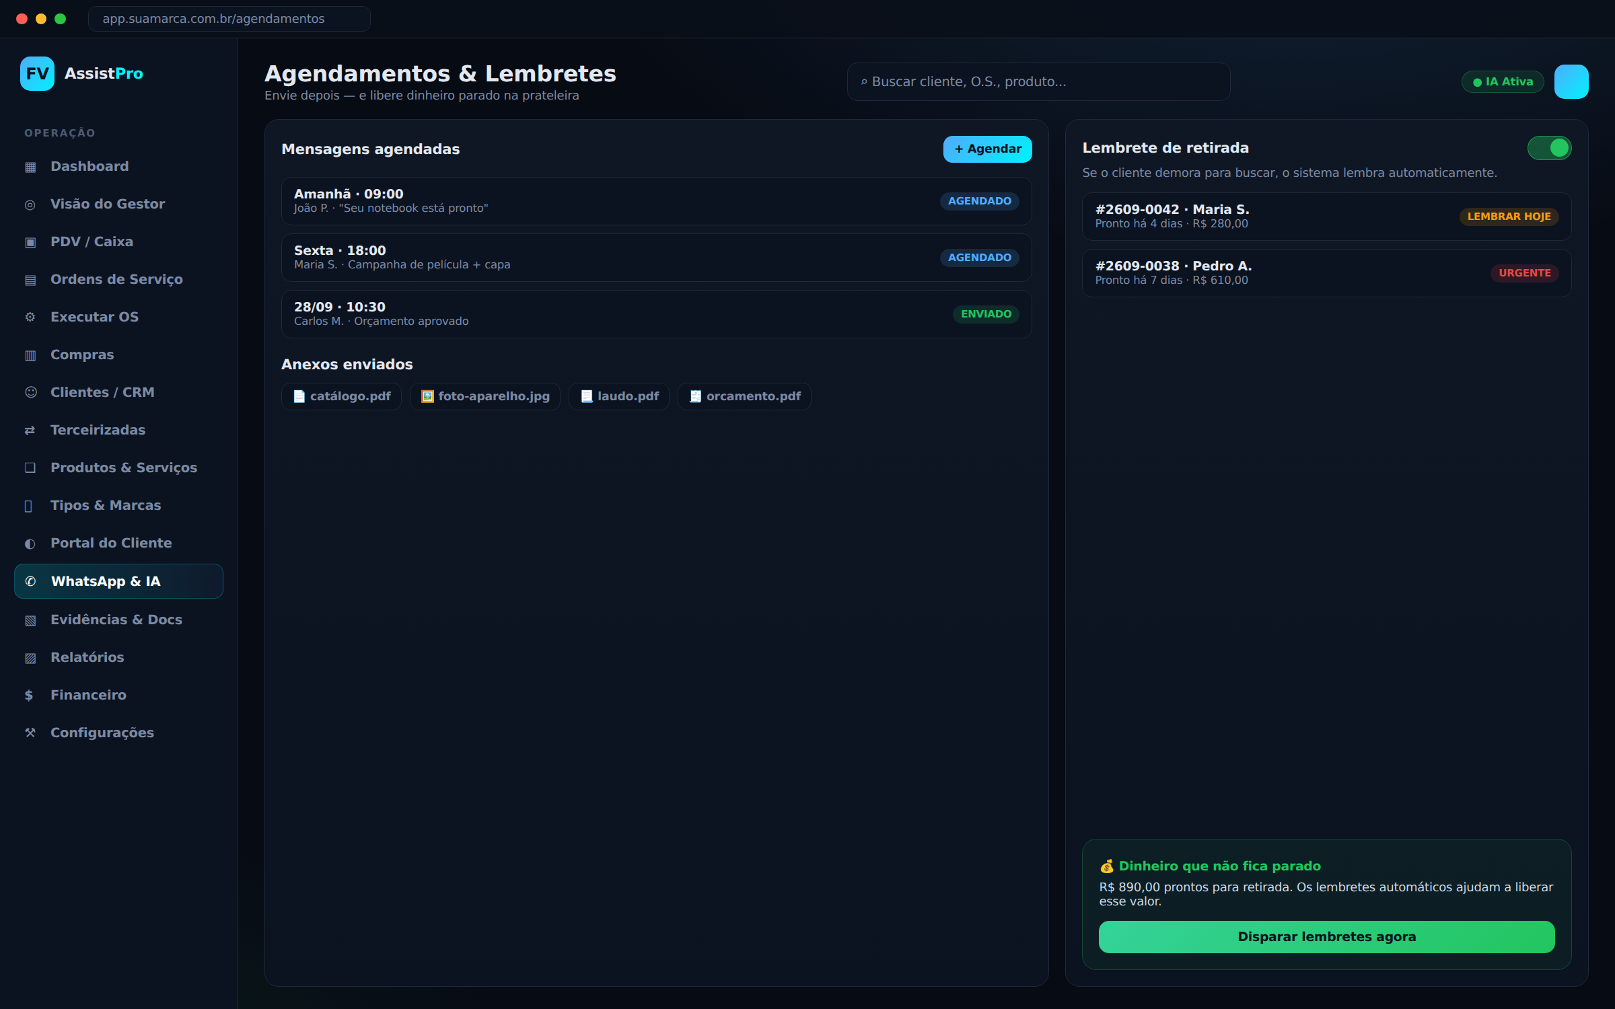Click the money bag emoji icon
This screenshot has height=1009, width=1615.
[1106, 866]
